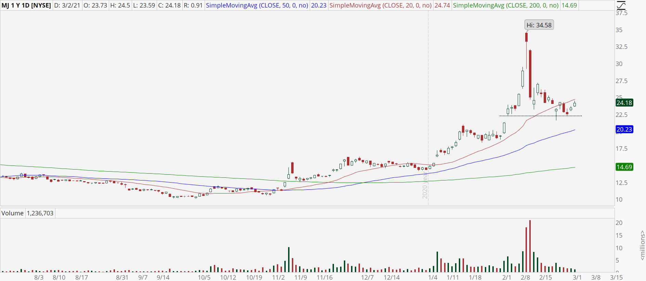
Task: Select the SimpleMovingAvg 50 study label
Action: (257, 5)
